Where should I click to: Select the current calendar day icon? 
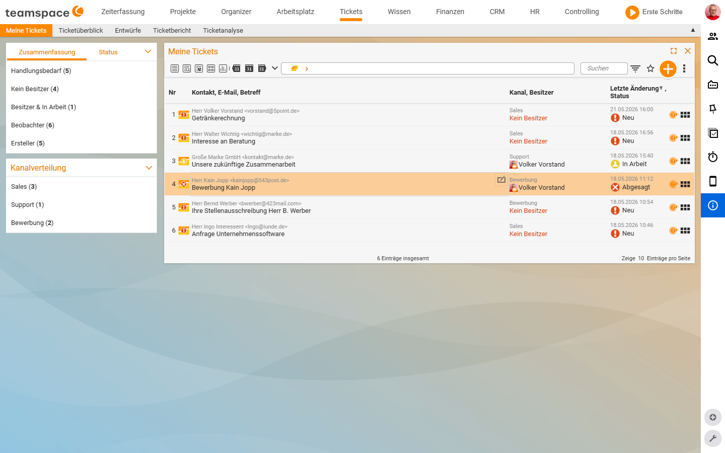coord(249,68)
